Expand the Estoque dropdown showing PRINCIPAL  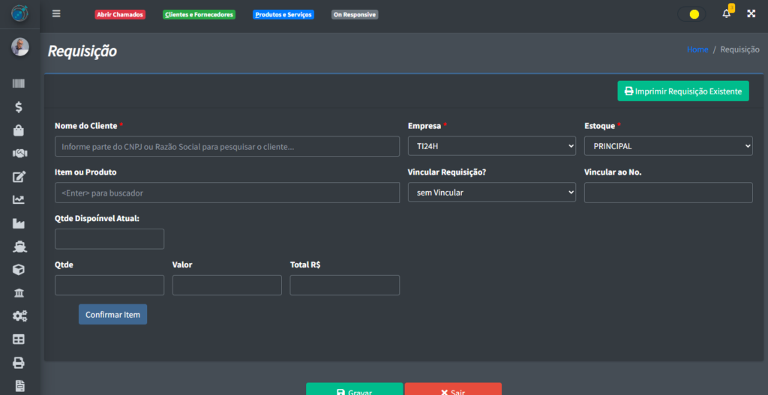click(x=667, y=146)
